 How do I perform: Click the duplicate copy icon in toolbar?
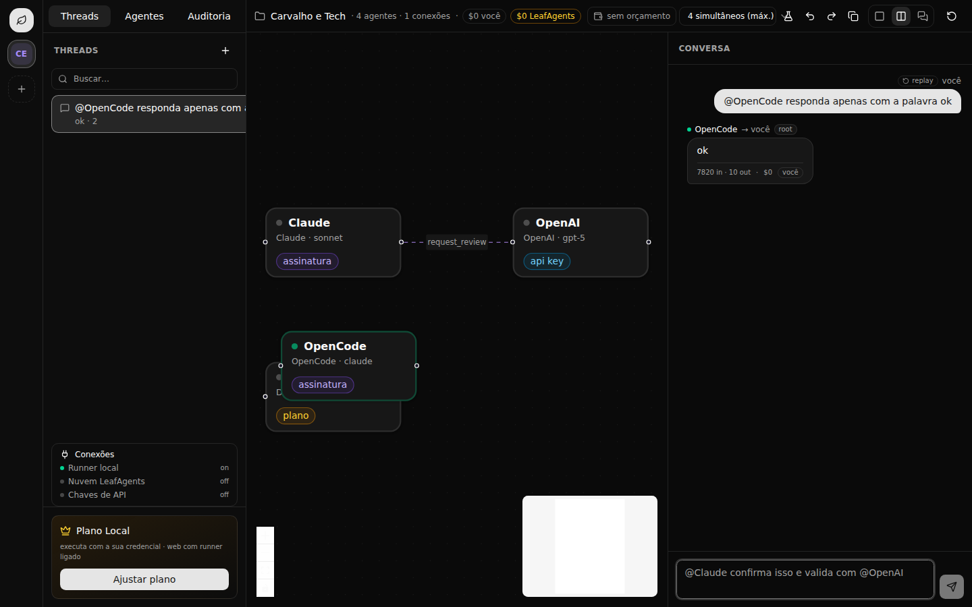[853, 16]
